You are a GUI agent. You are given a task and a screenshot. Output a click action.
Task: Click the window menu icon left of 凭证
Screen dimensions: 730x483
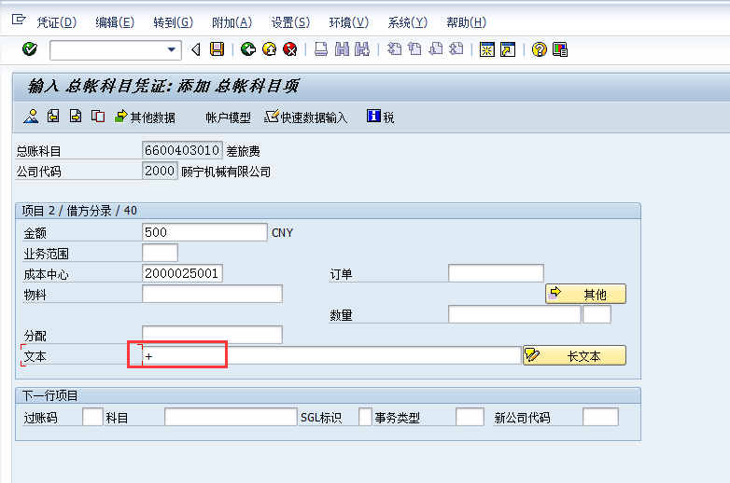coord(19,20)
